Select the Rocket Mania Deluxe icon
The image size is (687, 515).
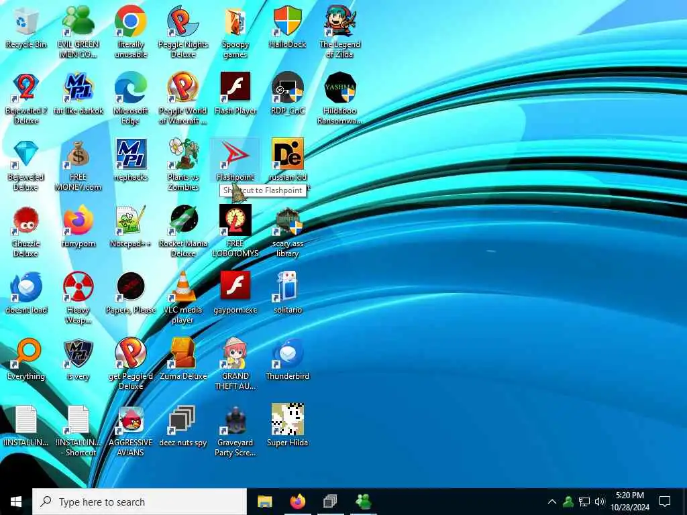(183, 232)
